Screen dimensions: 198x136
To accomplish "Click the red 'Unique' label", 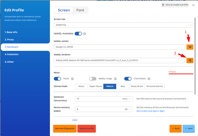I will click(x=172, y=72).
